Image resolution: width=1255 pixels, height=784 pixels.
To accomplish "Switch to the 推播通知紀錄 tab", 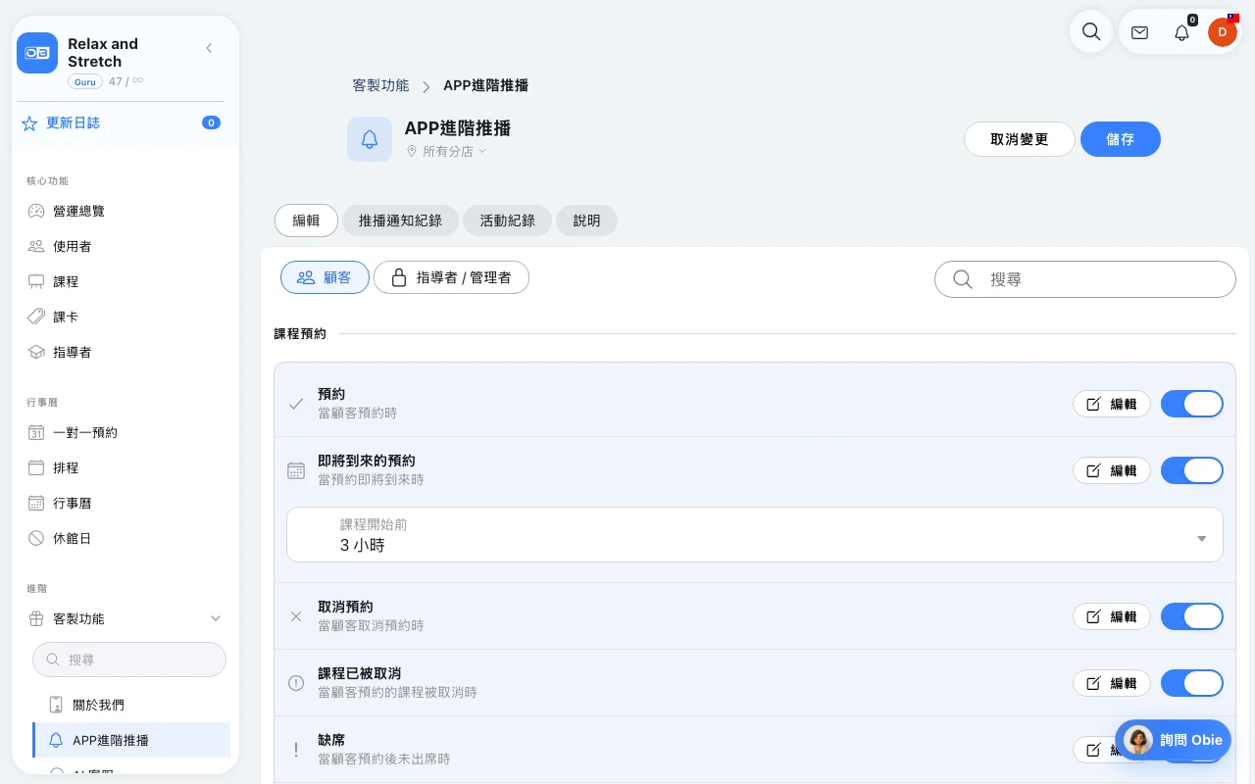I will click(x=400, y=220).
